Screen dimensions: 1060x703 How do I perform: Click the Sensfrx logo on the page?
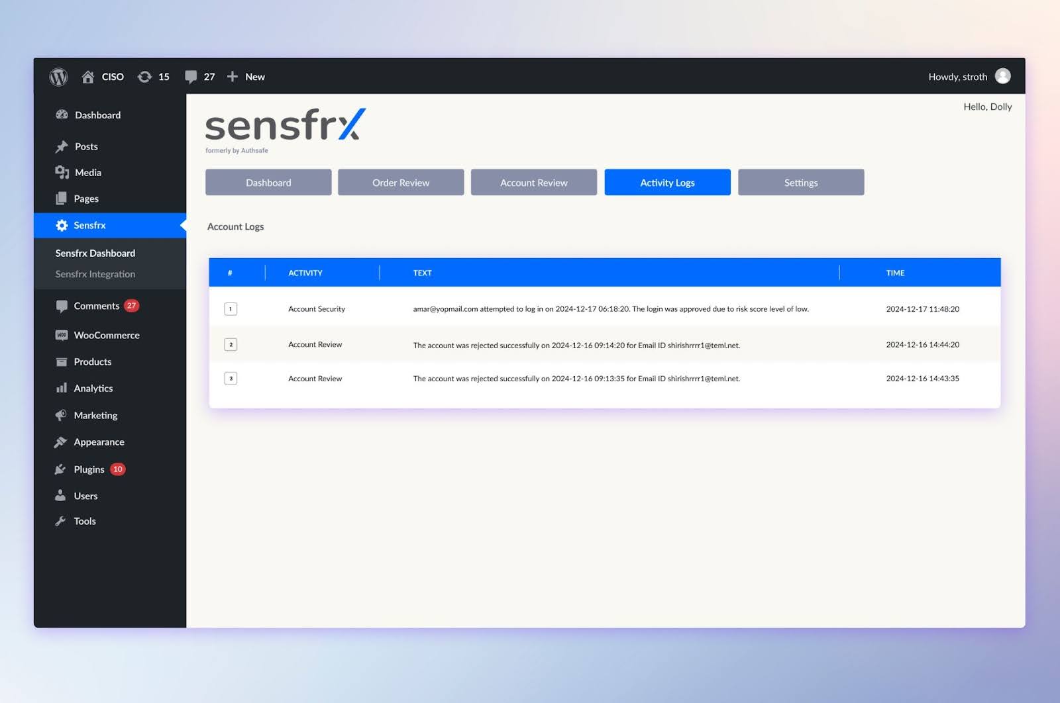tap(284, 126)
